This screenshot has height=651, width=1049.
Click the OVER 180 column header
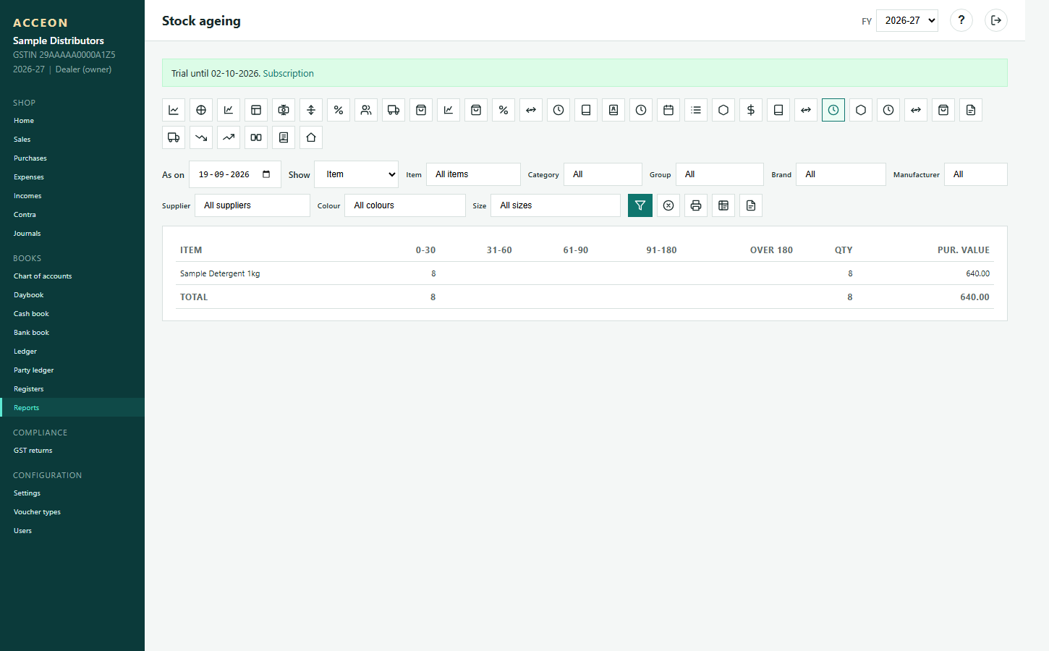click(x=771, y=250)
